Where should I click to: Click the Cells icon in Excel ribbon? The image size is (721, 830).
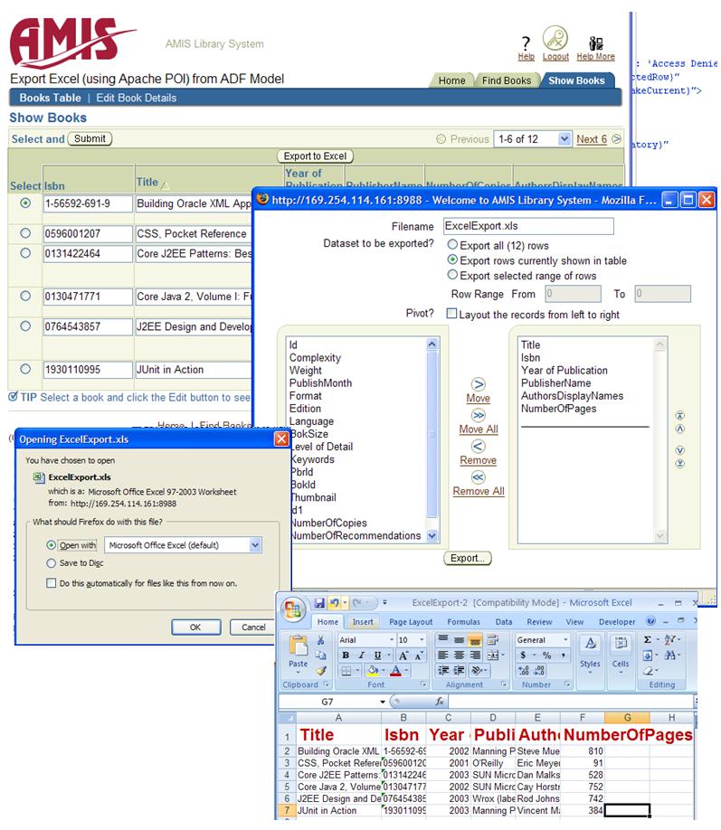click(x=621, y=644)
